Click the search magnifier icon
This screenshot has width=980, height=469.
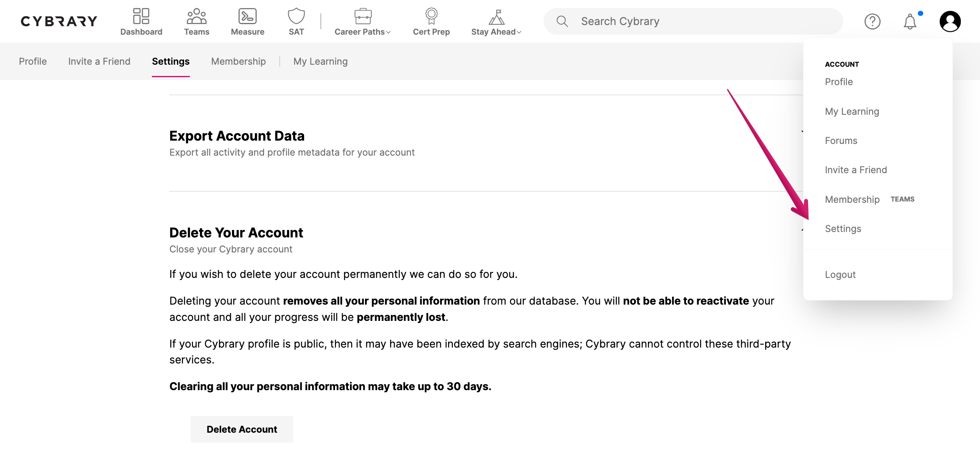(562, 21)
